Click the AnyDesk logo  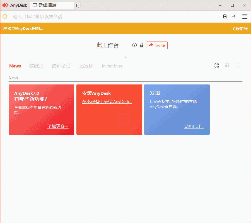click(x=5, y=5)
